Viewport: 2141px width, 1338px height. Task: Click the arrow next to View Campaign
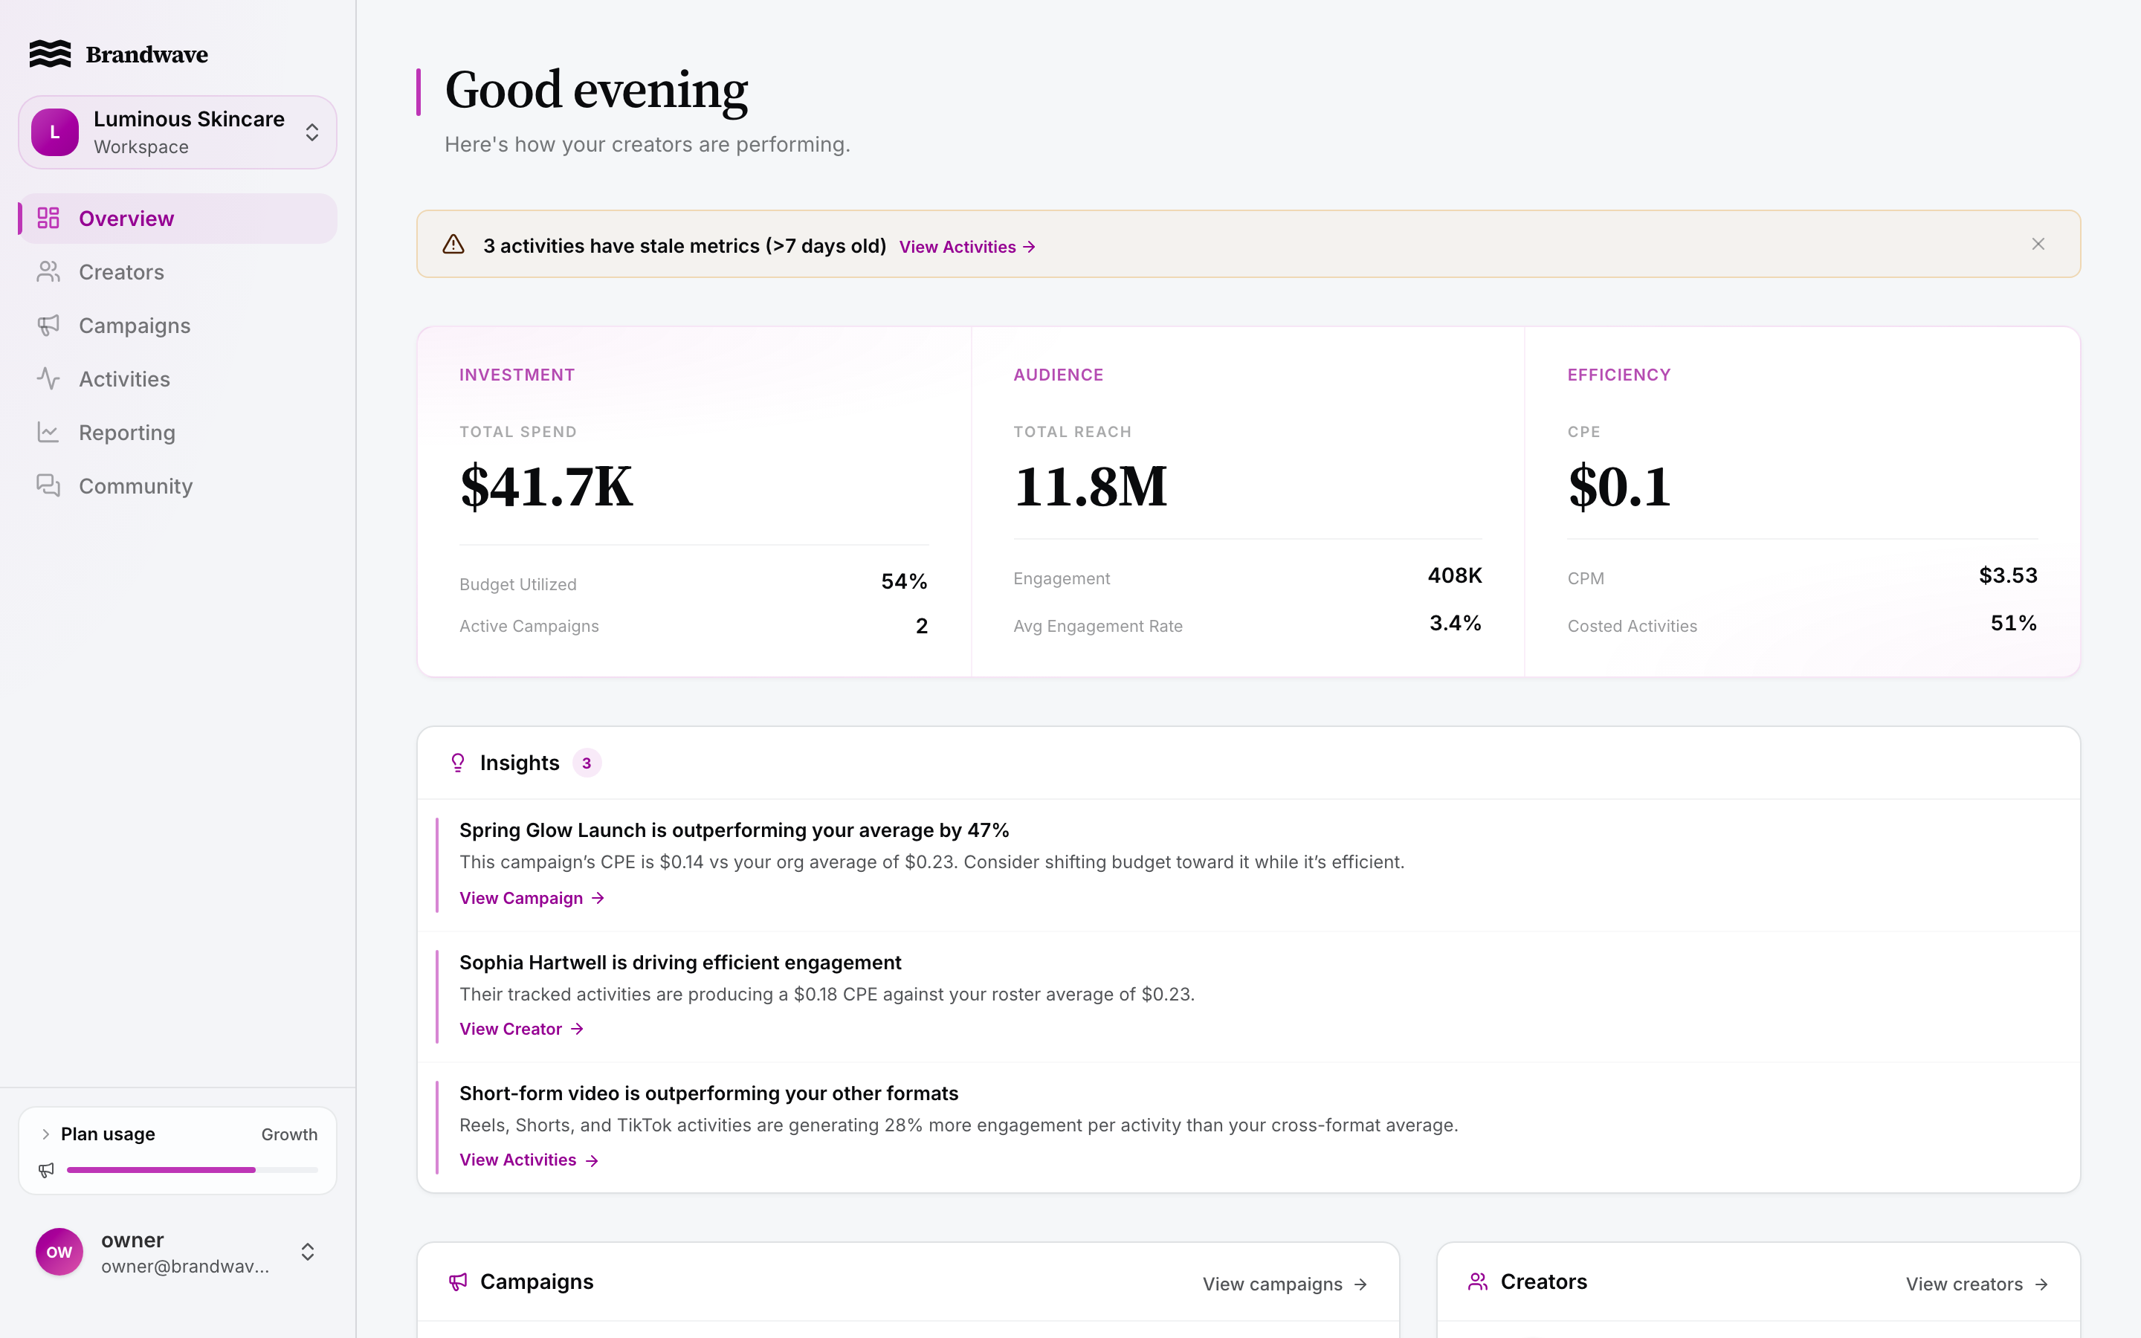(598, 898)
